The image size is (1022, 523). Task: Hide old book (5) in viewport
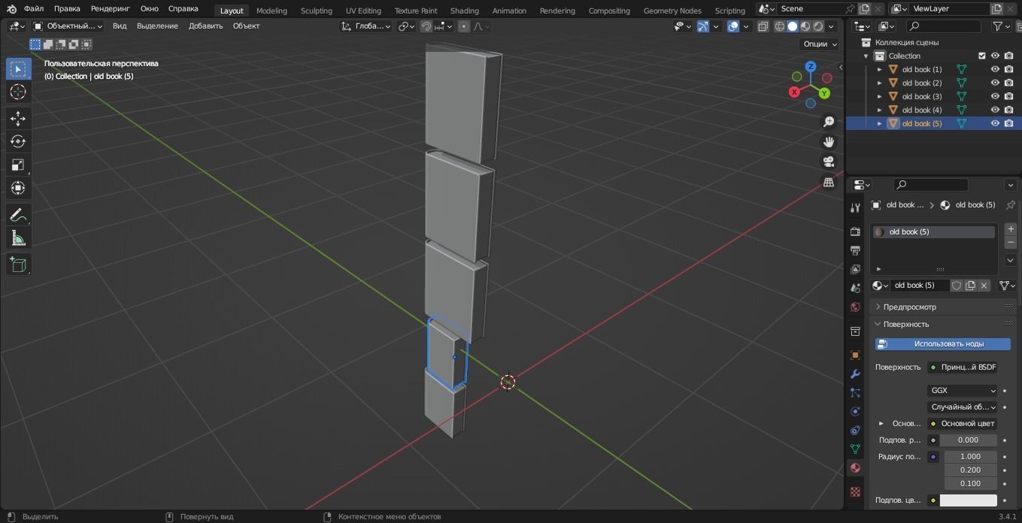[x=995, y=123]
